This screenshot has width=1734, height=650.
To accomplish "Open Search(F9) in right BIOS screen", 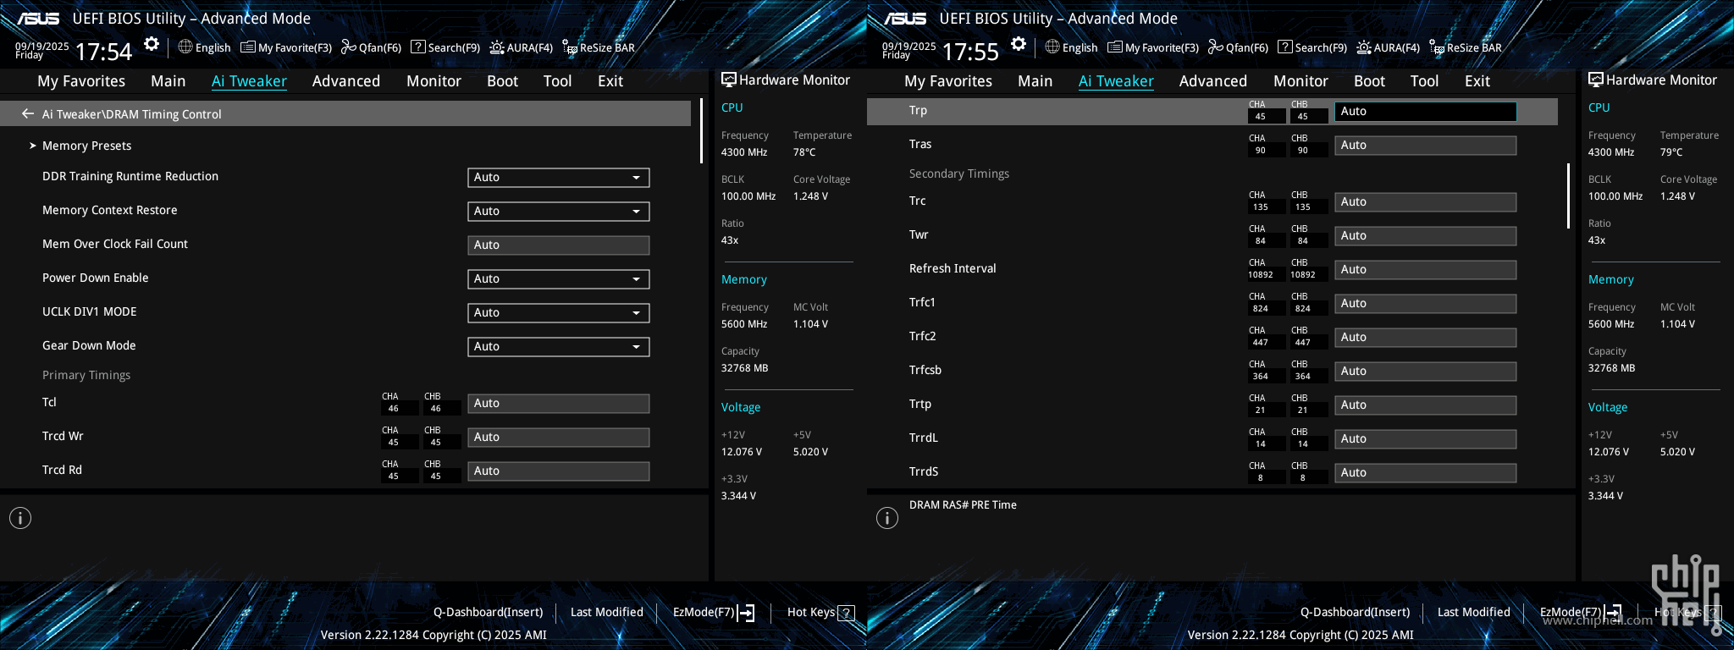I will tap(1312, 47).
